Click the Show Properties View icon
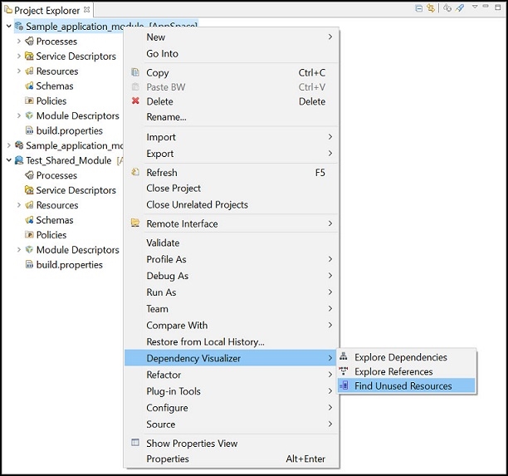The height and width of the screenshot is (476, 508). [135, 442]
